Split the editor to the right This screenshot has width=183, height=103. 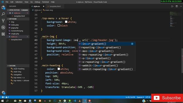click(177, 6)
